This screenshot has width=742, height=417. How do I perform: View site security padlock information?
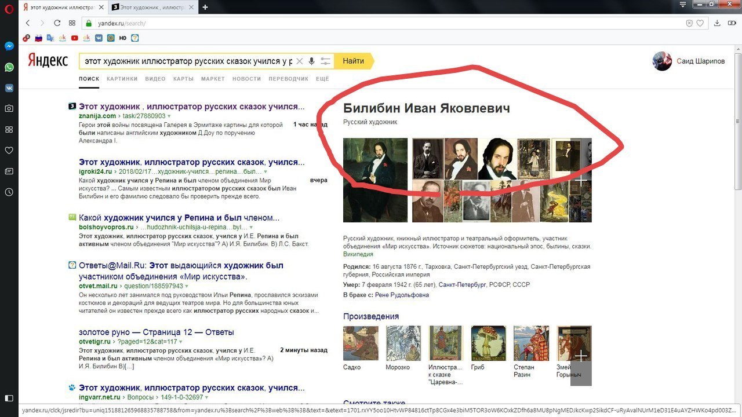(89, 24)
